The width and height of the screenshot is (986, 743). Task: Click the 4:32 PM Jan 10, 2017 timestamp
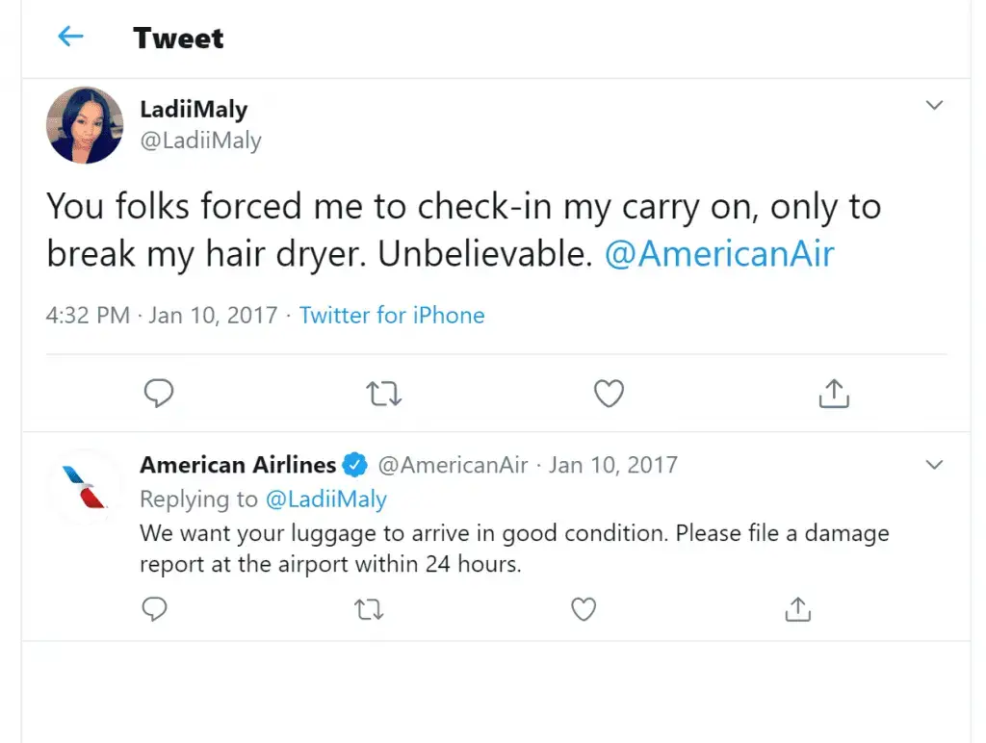[161, 316]
